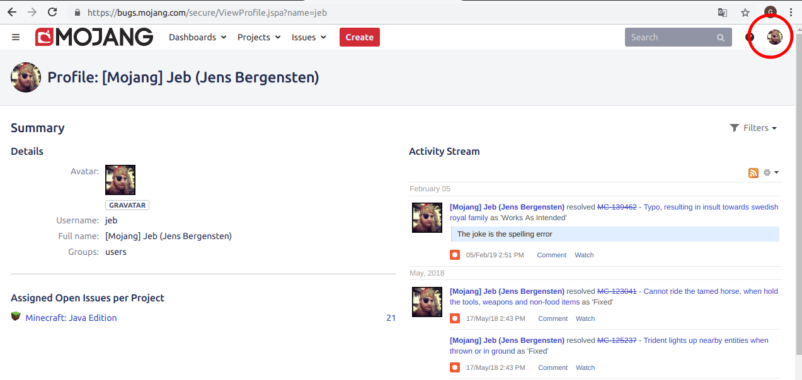
Task: Open the Filters dropdown
Action: tap(753, 128)
